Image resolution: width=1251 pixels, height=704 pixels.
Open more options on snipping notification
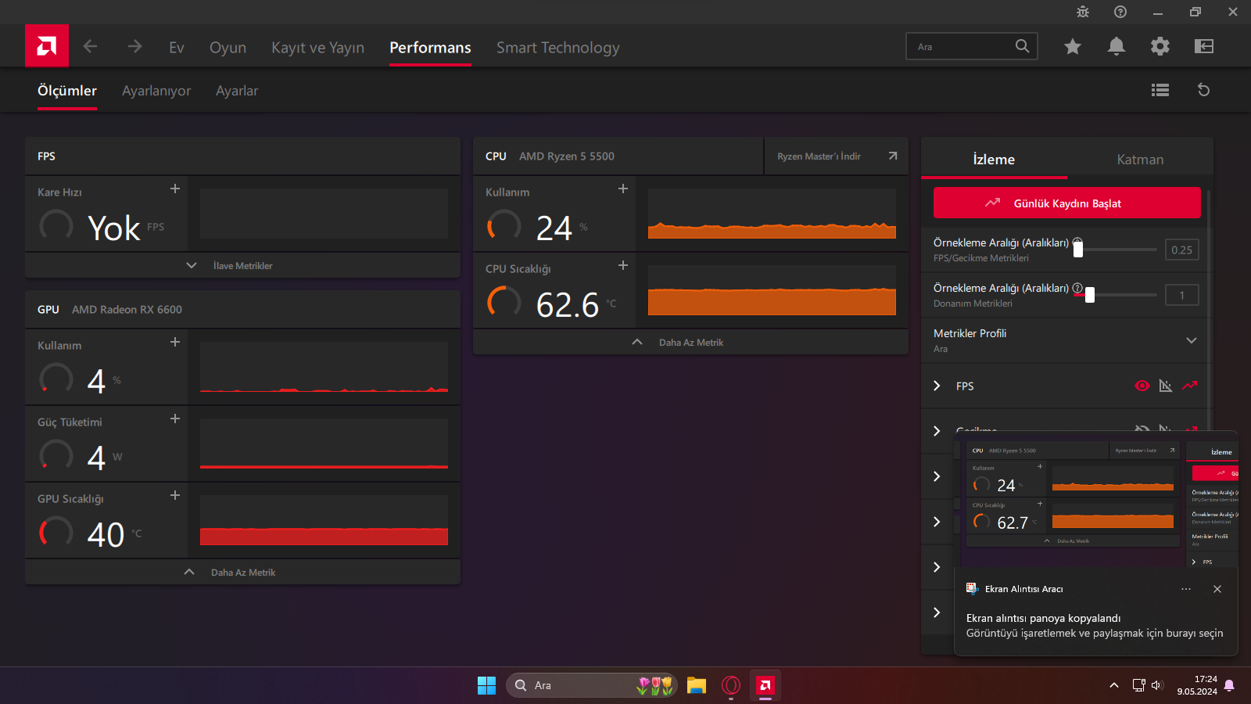tap(1186, 589)
